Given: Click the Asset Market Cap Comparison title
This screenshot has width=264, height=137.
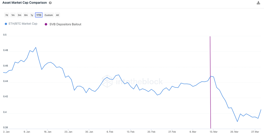Looking at the screenshot, I should click(24, 3).
